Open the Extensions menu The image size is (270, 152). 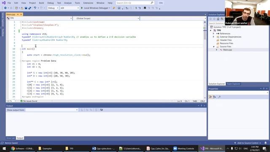(x=88, y=3)
